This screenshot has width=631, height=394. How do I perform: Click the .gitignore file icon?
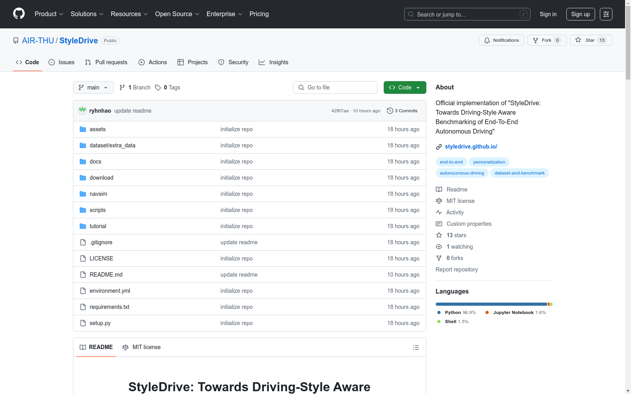tap(83, 242)
